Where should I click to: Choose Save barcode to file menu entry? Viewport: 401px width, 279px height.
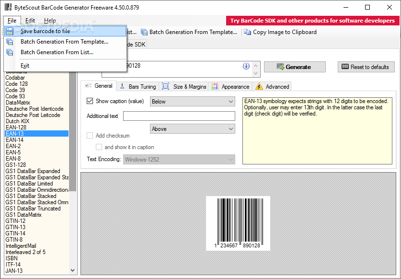[65, 31]
